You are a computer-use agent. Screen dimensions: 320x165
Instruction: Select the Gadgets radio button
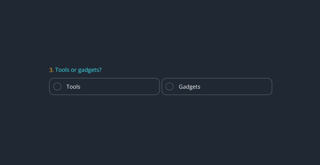(x=170, y=87)
